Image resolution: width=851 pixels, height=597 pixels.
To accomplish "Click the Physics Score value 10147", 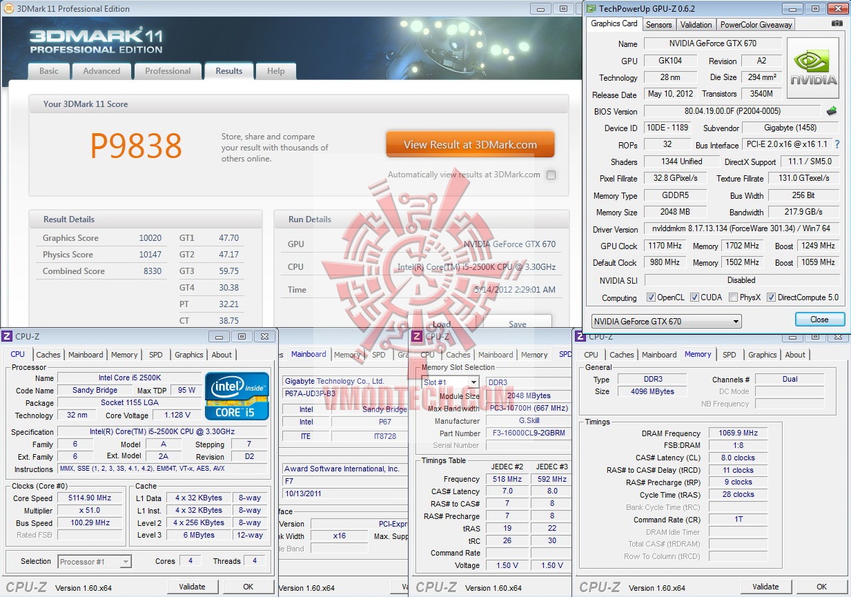I will tap(150, 255).
